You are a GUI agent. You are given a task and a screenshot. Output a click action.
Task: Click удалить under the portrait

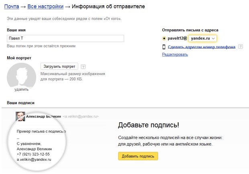pos(21,89)
